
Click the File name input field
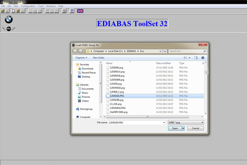click(136, 123)
